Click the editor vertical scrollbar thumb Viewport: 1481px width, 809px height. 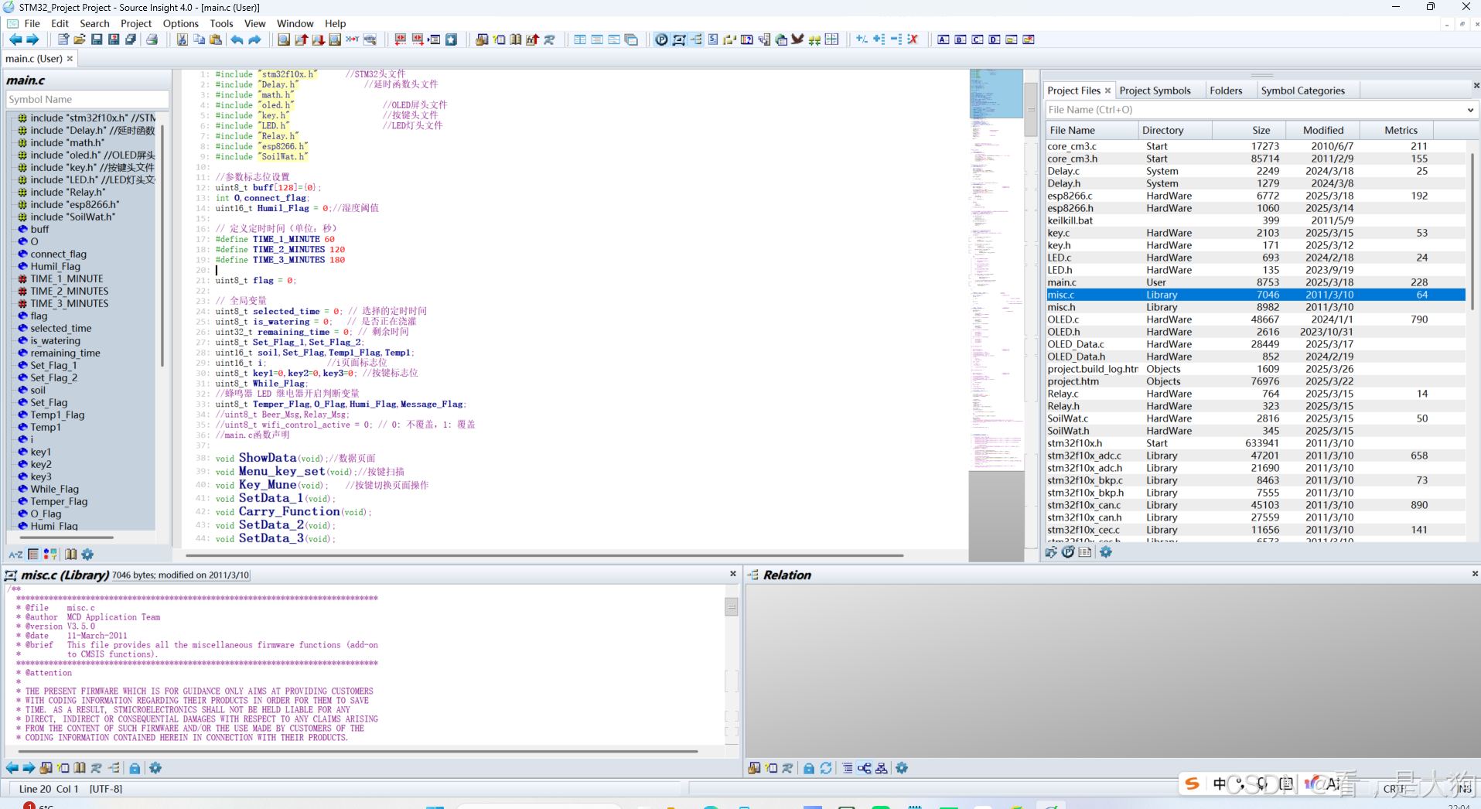1031,109
